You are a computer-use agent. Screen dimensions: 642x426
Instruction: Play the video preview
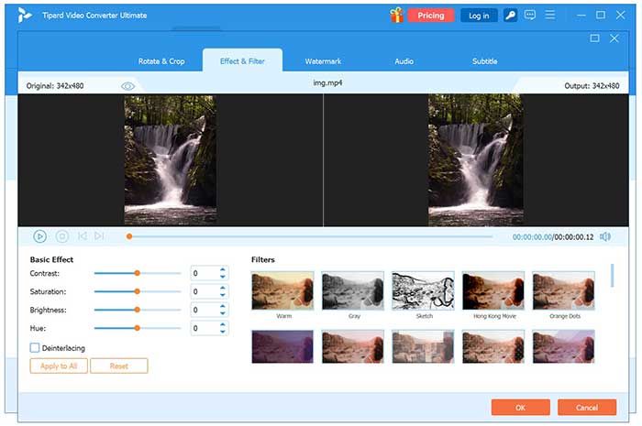40,236
